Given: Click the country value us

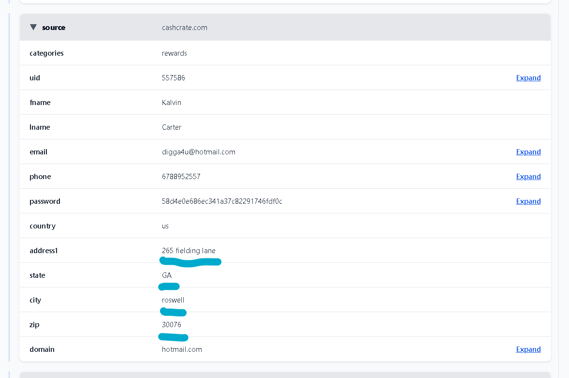Looking at the screenshot, I should coord(165,226).
